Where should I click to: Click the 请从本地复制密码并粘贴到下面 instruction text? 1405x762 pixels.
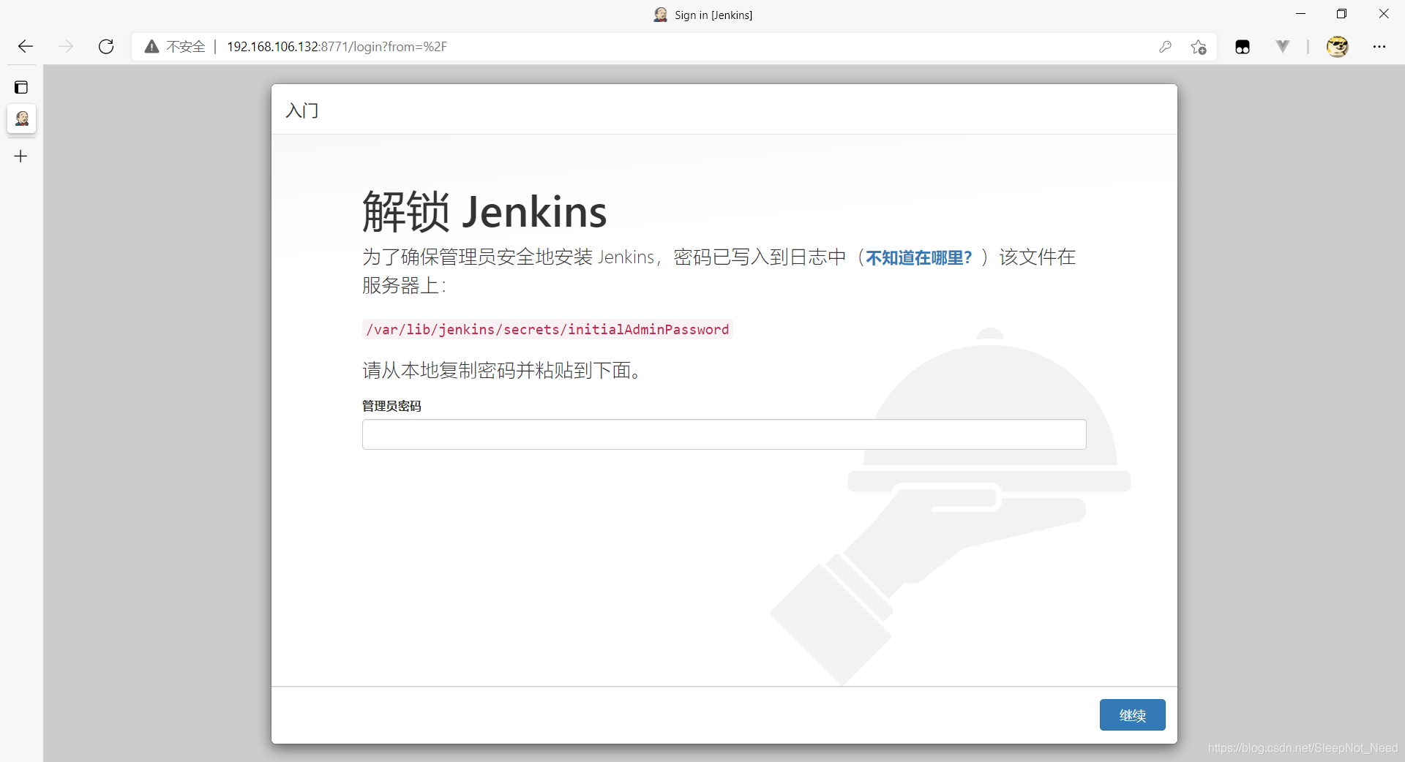click(x=503, y=371)
